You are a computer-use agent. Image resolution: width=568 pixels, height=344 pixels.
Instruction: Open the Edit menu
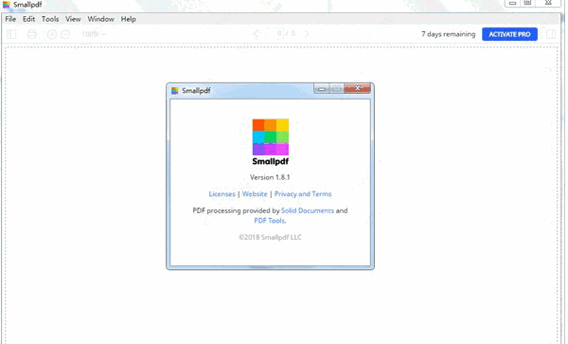point(29,19)
